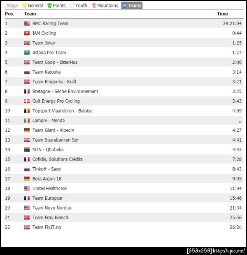Image resolution: width=247 pixels, height=255 pixels.
Task: Click the flag next to Team FixIT.no
Action: tap(27, 227)
